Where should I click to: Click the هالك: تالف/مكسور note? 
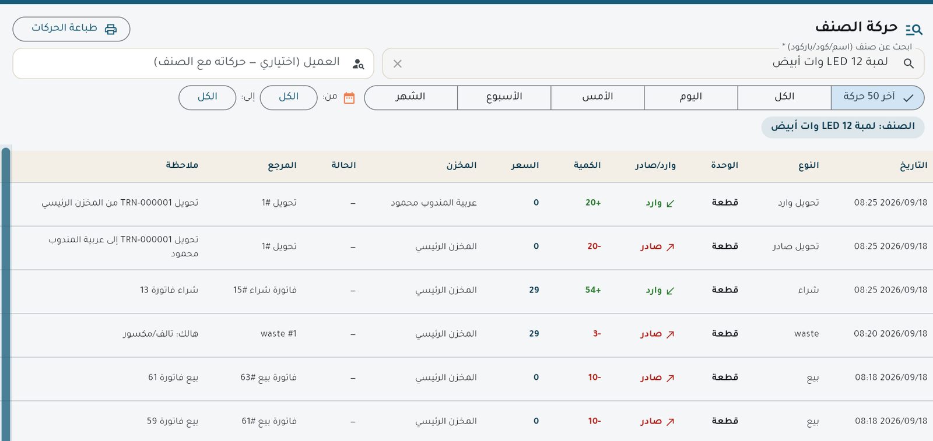pos(161,334)
